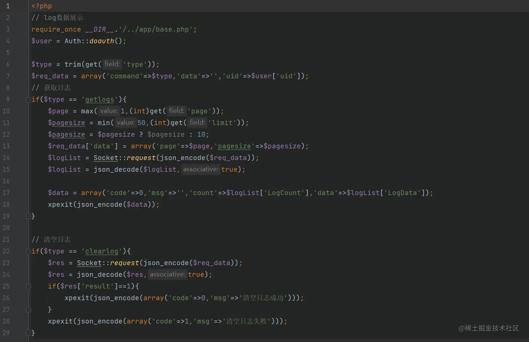Click the $data variable on line 17
529x342 pixels.
(x=58, y=193)
